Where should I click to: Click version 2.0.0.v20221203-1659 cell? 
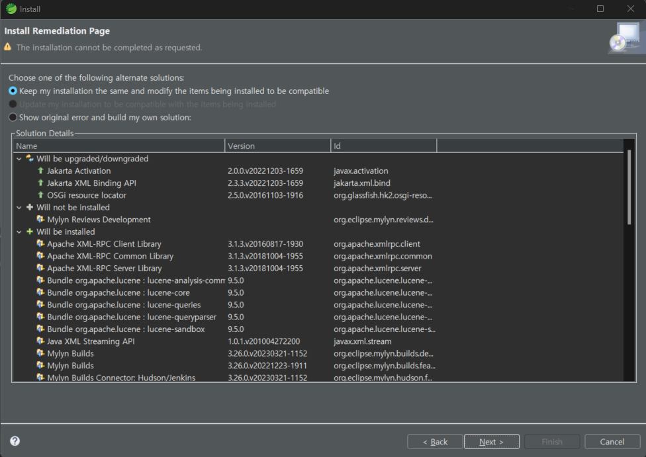(265, 171)
